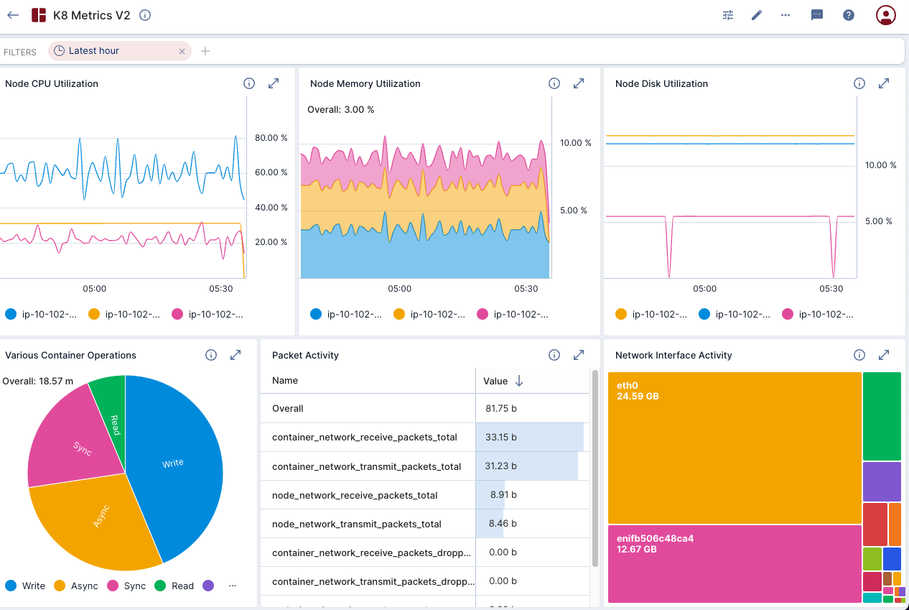Edit the dashboard using the pencil icon
Viewport: 909px width, 610px height.
click(x=756, y=14)
